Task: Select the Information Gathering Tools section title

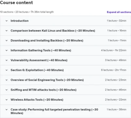Action: point(41,51)
